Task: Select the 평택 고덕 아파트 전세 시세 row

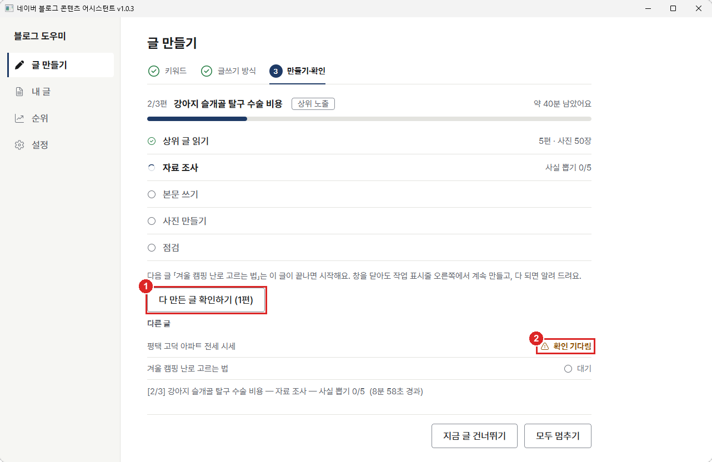Action: (x=369, y=346)
